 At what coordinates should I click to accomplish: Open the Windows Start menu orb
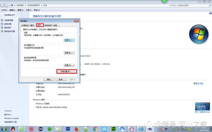point(4,129)
